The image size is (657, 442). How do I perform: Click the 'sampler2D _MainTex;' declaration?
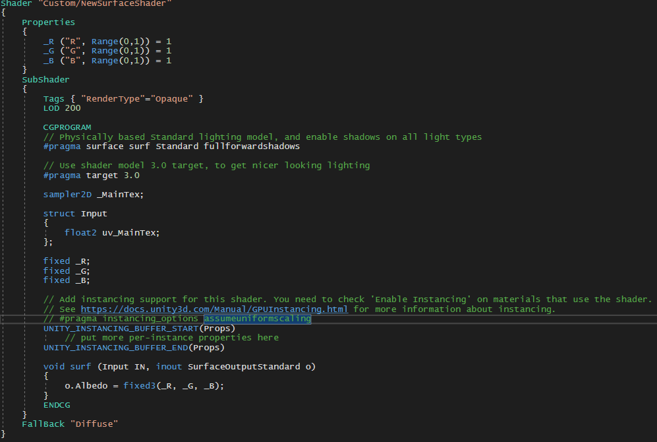tap(94, 195)
